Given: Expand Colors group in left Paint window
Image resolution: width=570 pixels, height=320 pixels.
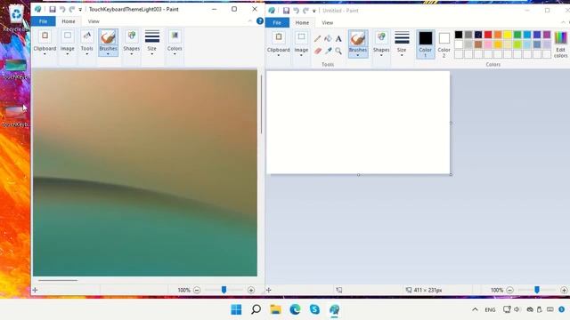Looking at the screenshot, I should 175,43.
